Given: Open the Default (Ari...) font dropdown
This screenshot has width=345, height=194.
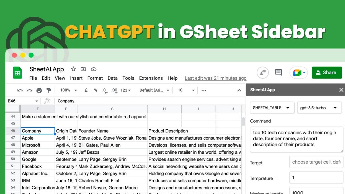Looking at the screenshot, I should (x=154, y=90).
